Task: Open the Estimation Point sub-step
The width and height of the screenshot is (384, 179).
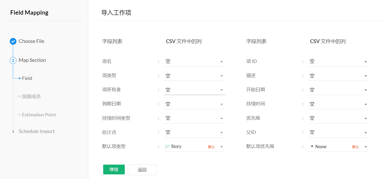Action: pyautogui.click(x=39, y=115)
